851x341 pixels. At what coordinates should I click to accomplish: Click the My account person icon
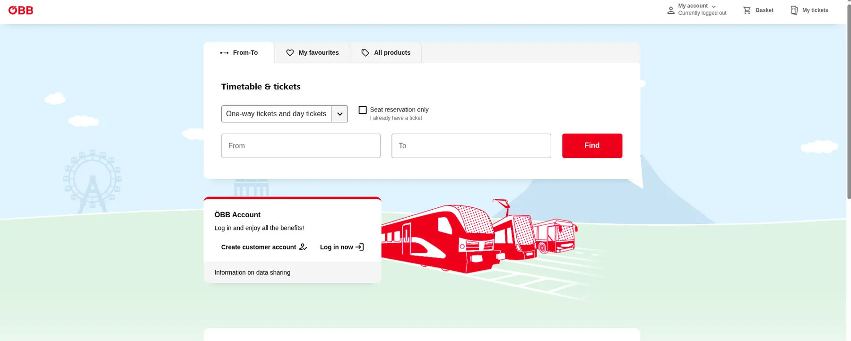click(670, 10)
